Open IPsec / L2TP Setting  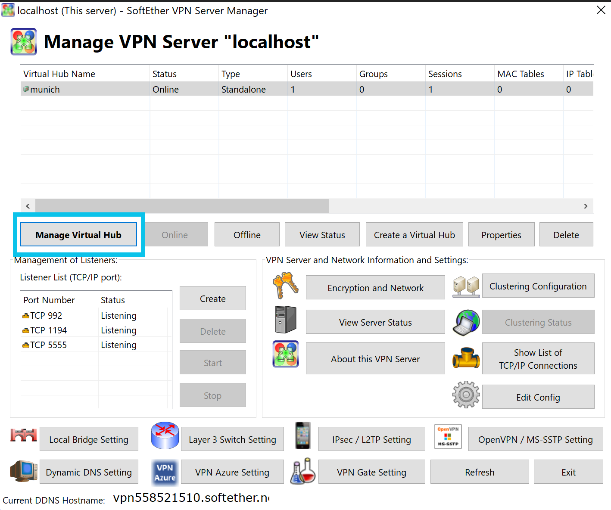371,439
